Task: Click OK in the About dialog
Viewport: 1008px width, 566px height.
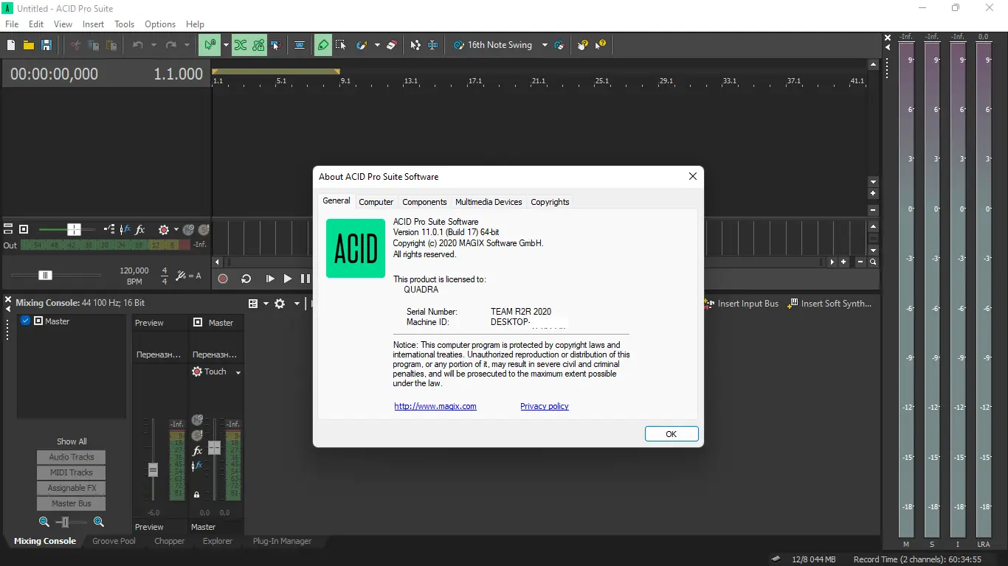Action: [x=671, y=434]
